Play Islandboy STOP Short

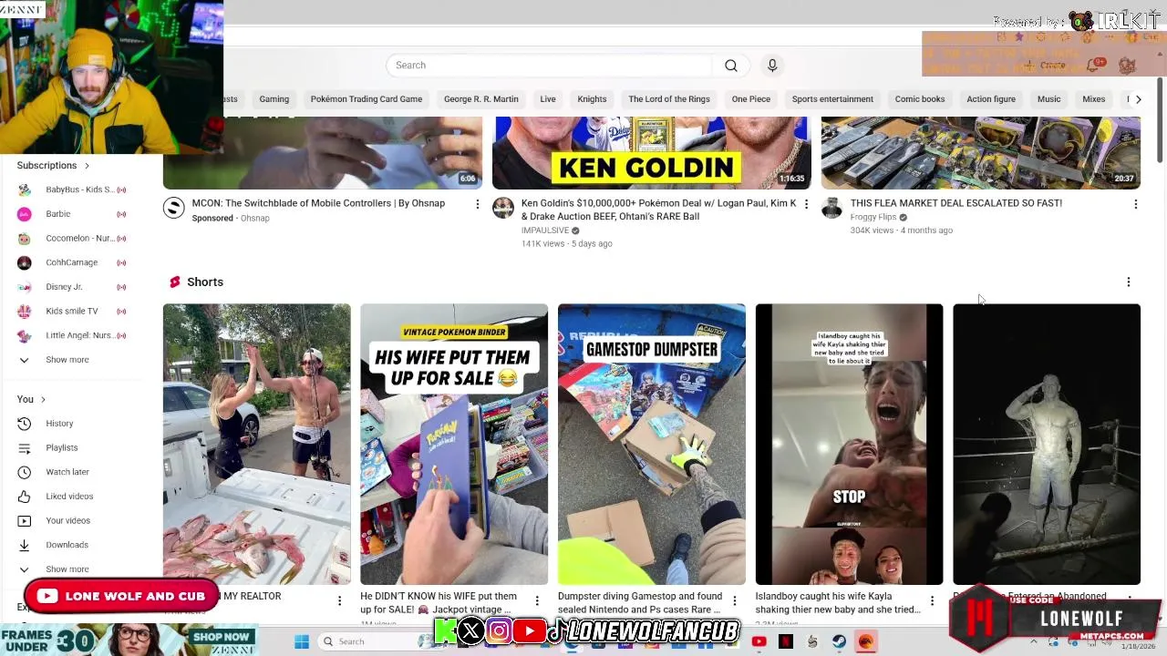click(849, 444)
